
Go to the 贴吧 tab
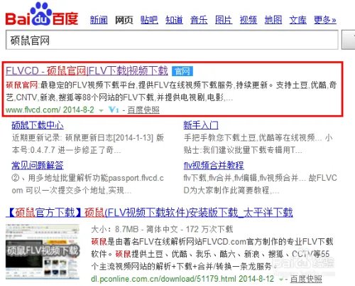click(149, 20)
